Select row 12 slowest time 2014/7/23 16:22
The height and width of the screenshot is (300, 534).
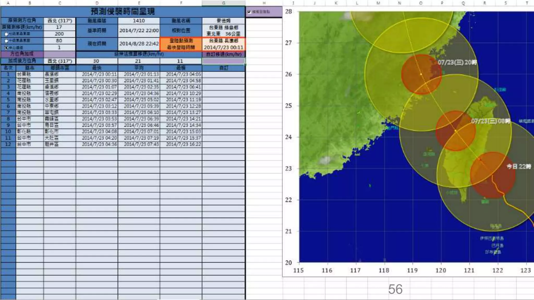coord(183,144)
